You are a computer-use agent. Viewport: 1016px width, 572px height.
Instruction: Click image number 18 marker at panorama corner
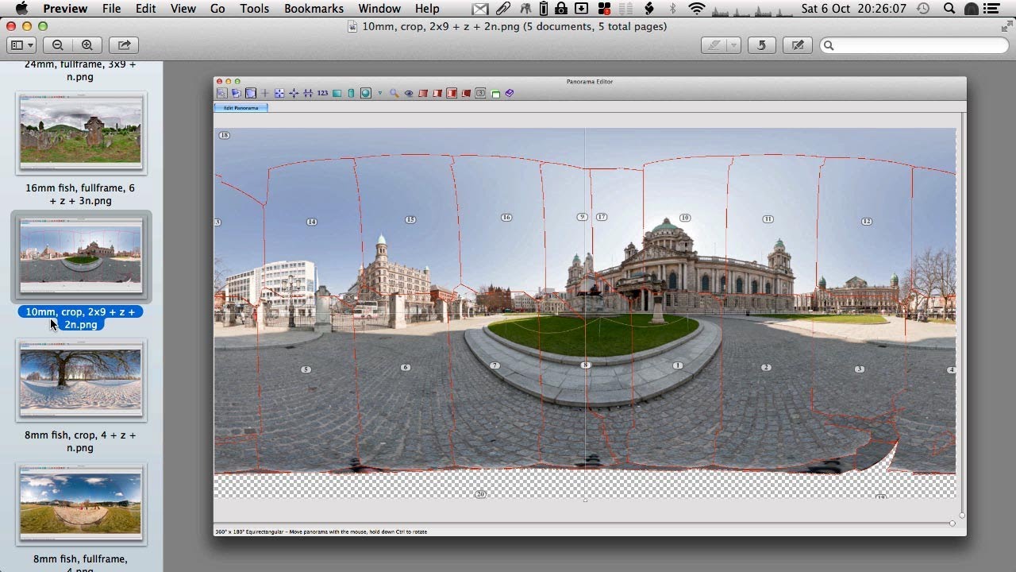(224, 135)
